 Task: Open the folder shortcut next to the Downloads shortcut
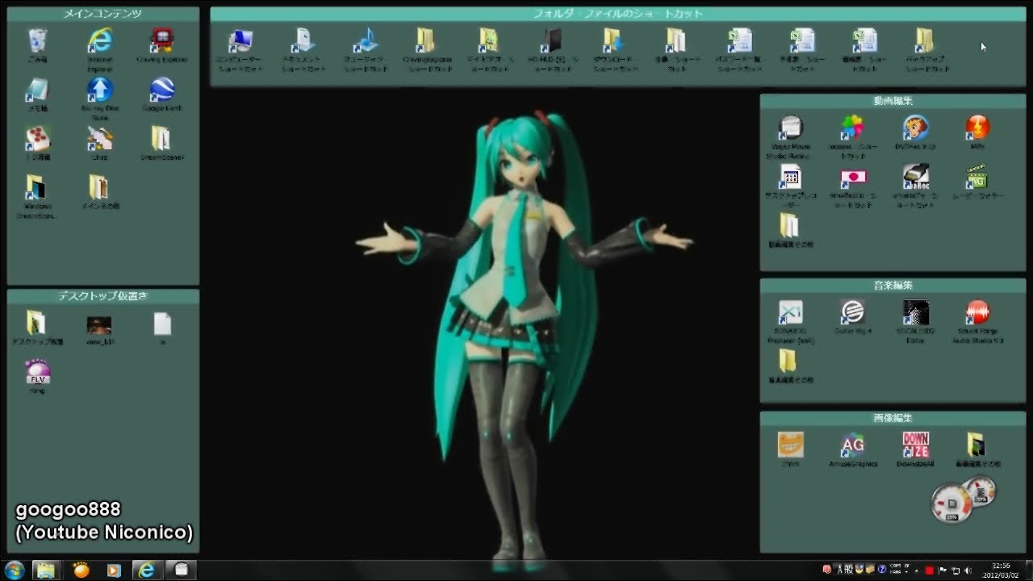[675, 40]
